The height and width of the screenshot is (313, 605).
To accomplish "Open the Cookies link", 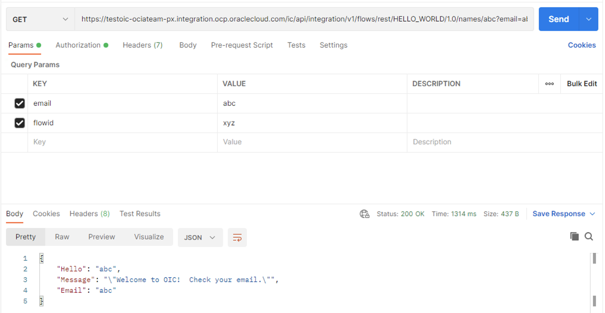I will point(582,45).
